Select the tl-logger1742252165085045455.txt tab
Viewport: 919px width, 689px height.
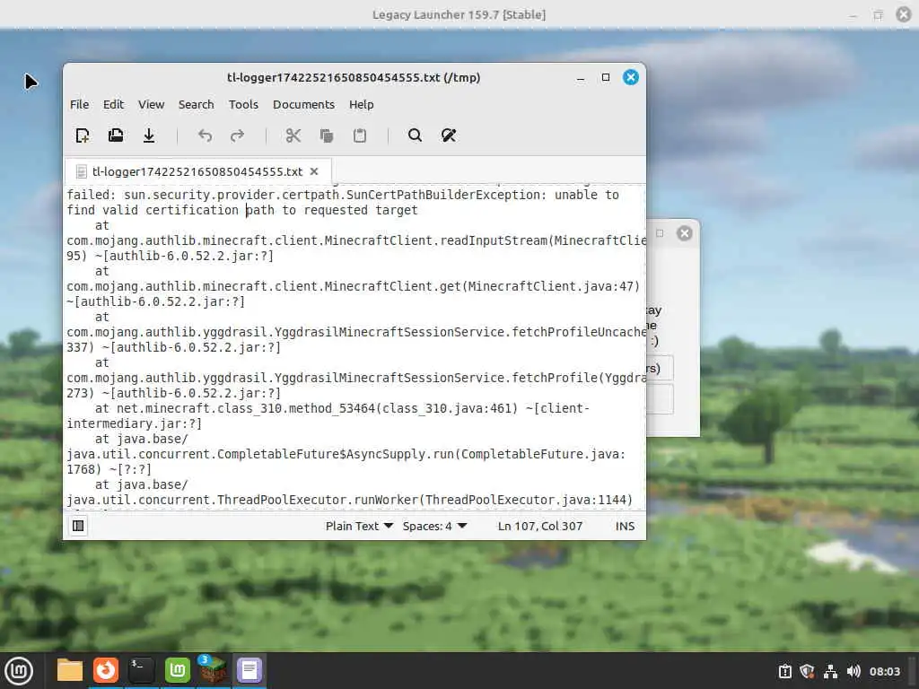click(197, 171)
